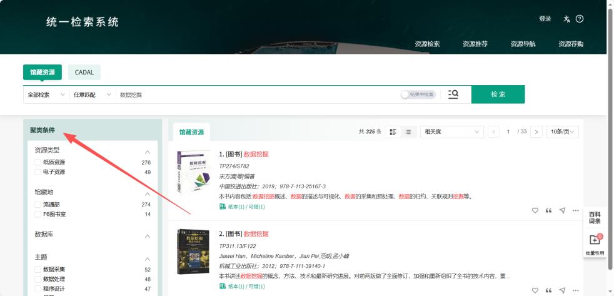
Task: Click the help question mark icon
Action: [580, 19]
